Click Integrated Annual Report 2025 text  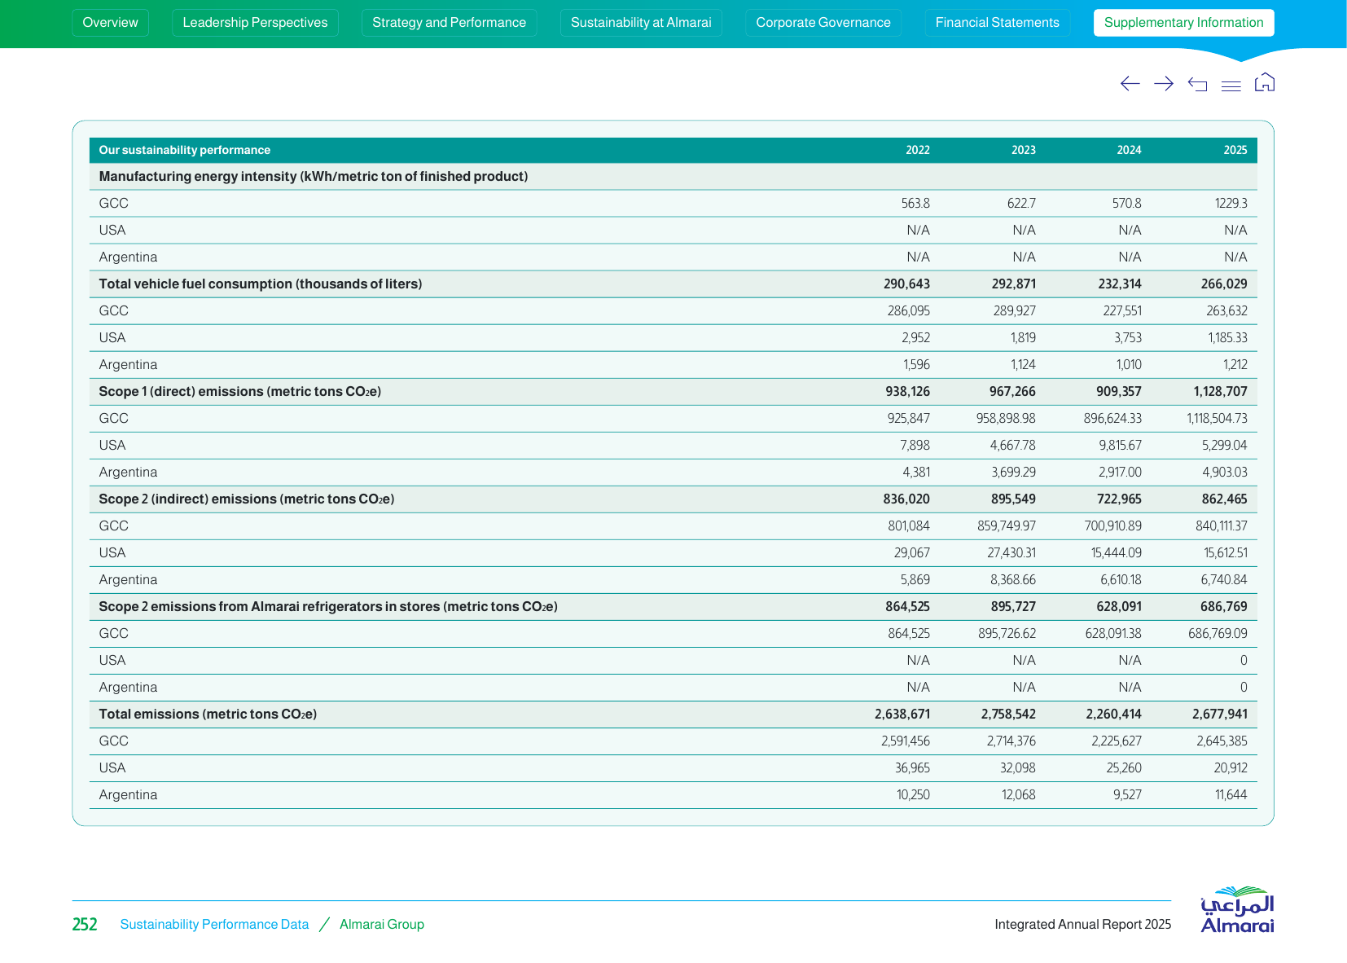click(1083, 924)
